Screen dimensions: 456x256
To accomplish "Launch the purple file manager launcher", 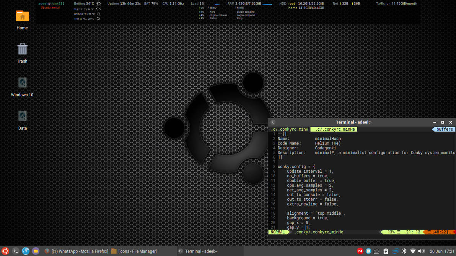I will (36, 251).
